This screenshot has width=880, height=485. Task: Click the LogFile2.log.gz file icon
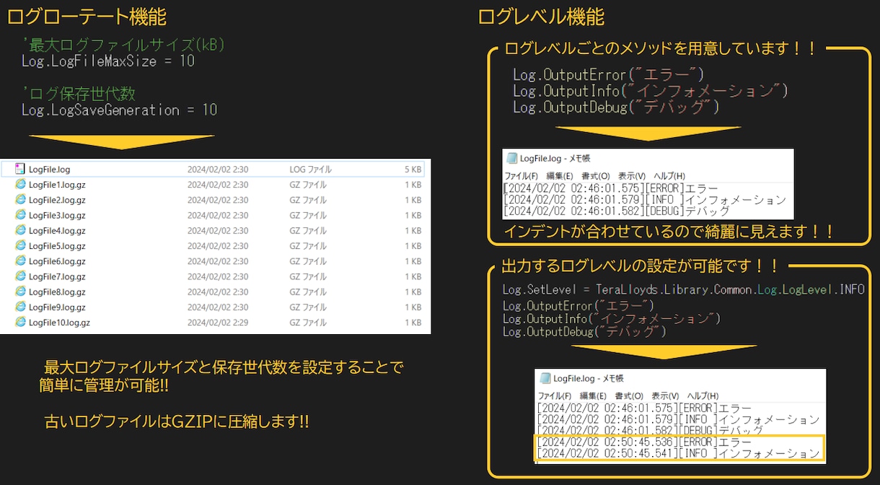pyautogui.click(x=20, y=200)
